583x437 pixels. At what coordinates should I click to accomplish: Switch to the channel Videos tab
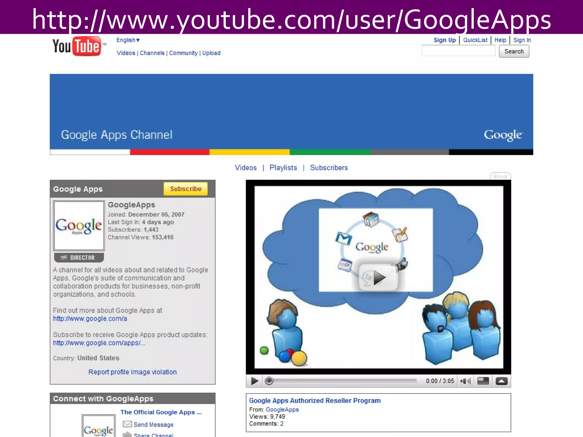(246, 168)
